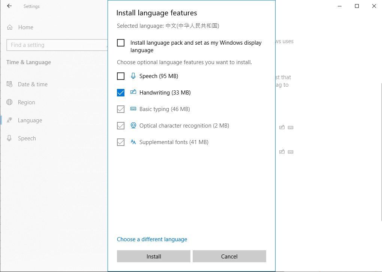Click the keyboard icon beside Basic typing
The image size is (382, 272).
click(x=133, y=109)
